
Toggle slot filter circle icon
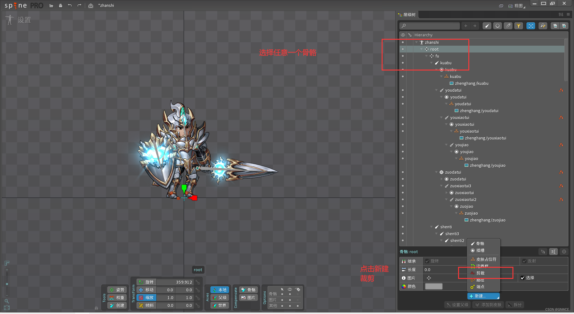tap(498, 26)
